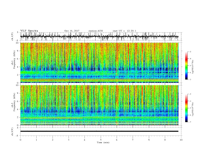
Task: Click time axis tick label '3'
Action: tap(69, 140)
